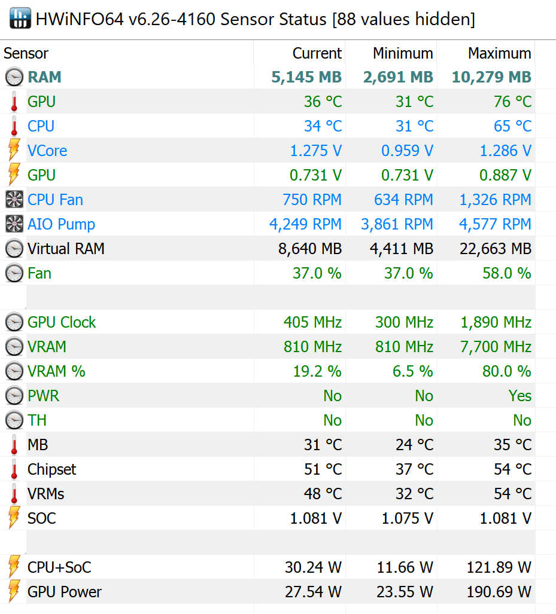556x614 pixels.
Task: Click thermometer icon next to GPU temperature
Action: pyautogui.click(x=14, y=102)
